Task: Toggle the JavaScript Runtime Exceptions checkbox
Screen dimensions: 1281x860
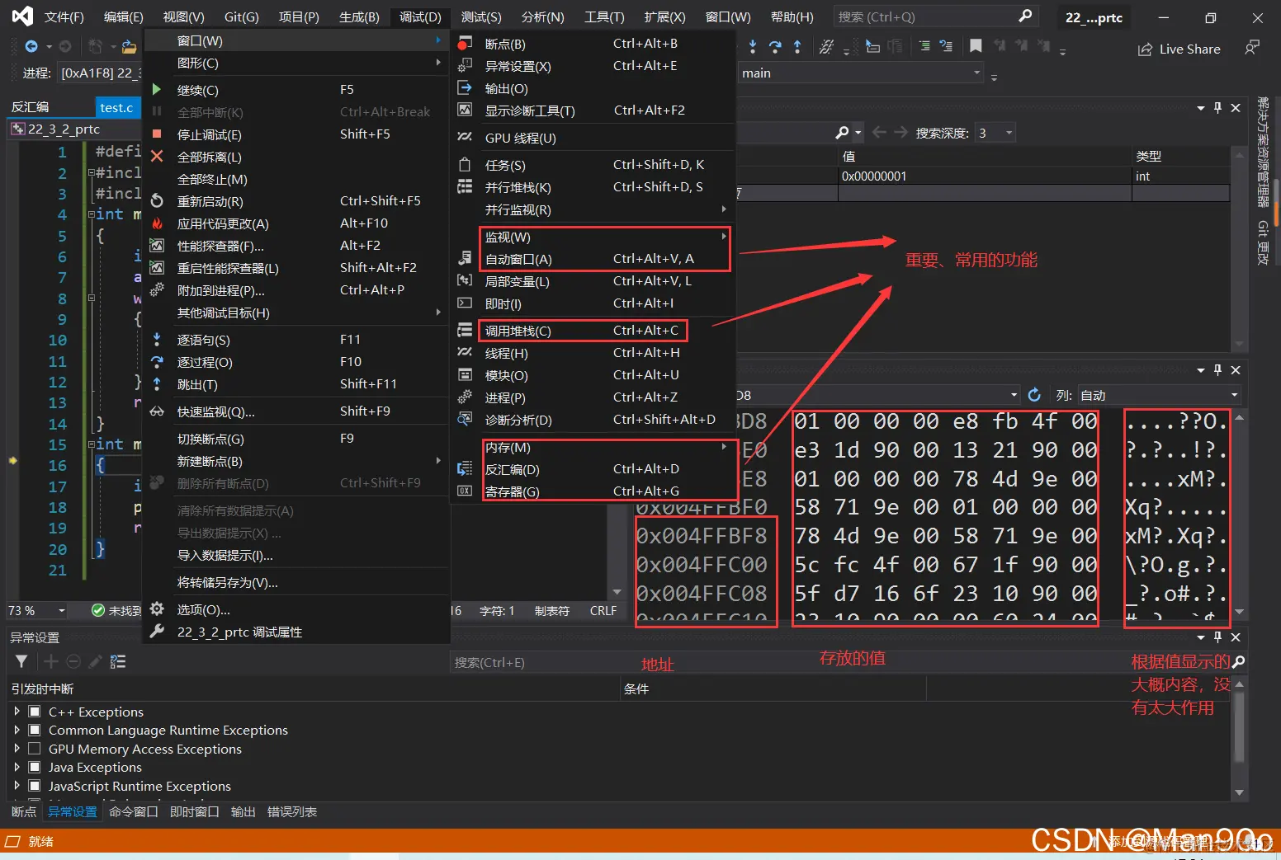Action: tap(35, 786)
